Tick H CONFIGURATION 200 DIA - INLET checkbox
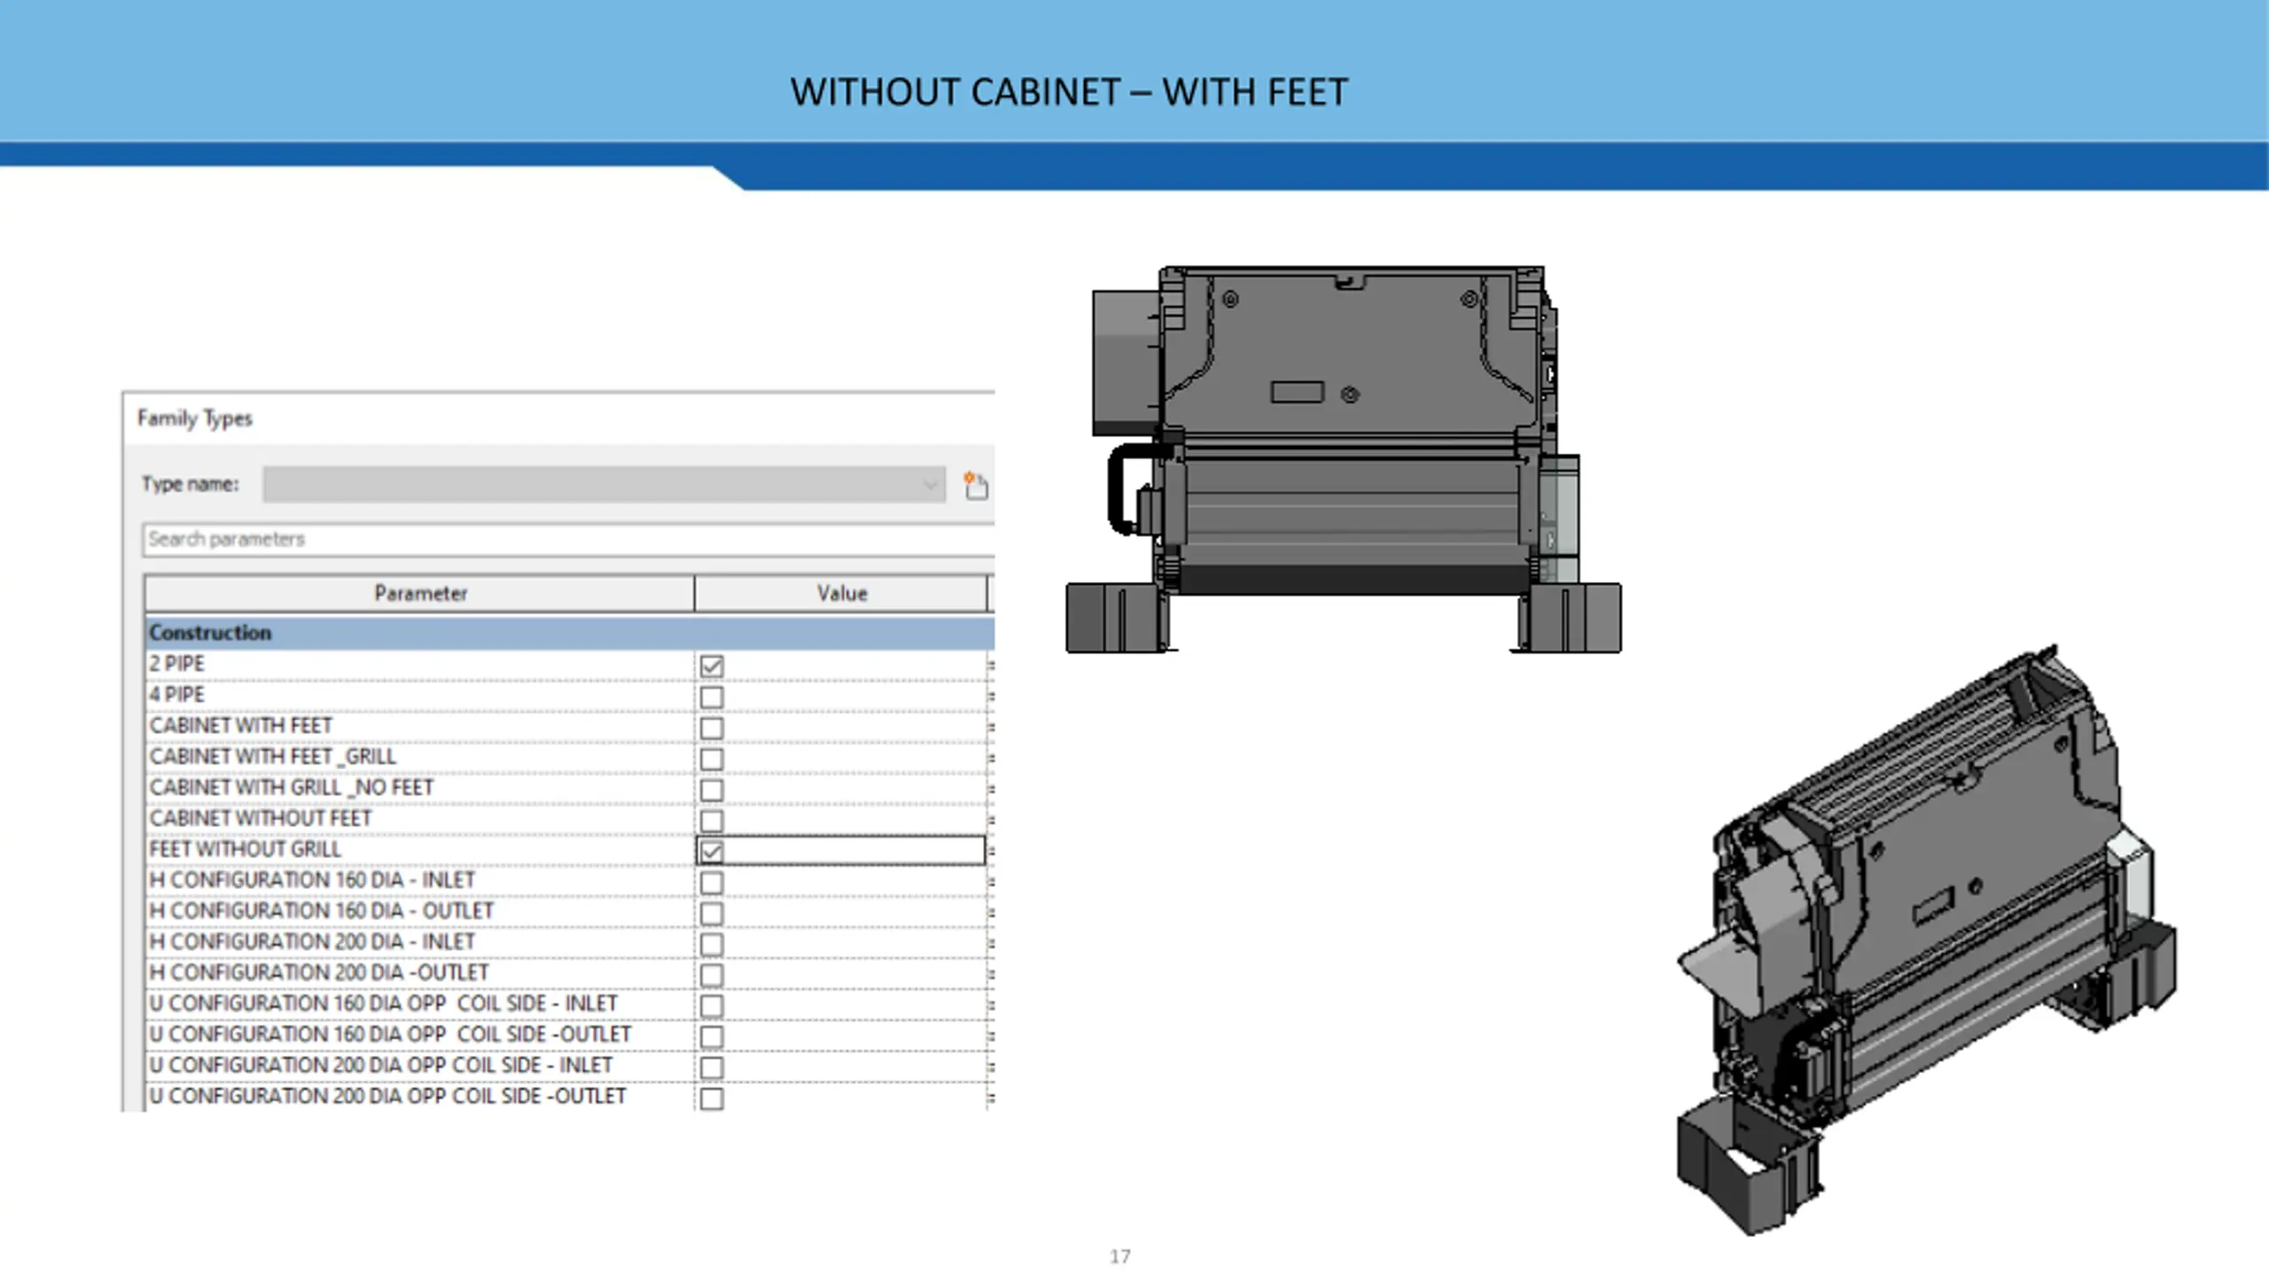Viewport: 2269px width, 1276px height. 712,944
